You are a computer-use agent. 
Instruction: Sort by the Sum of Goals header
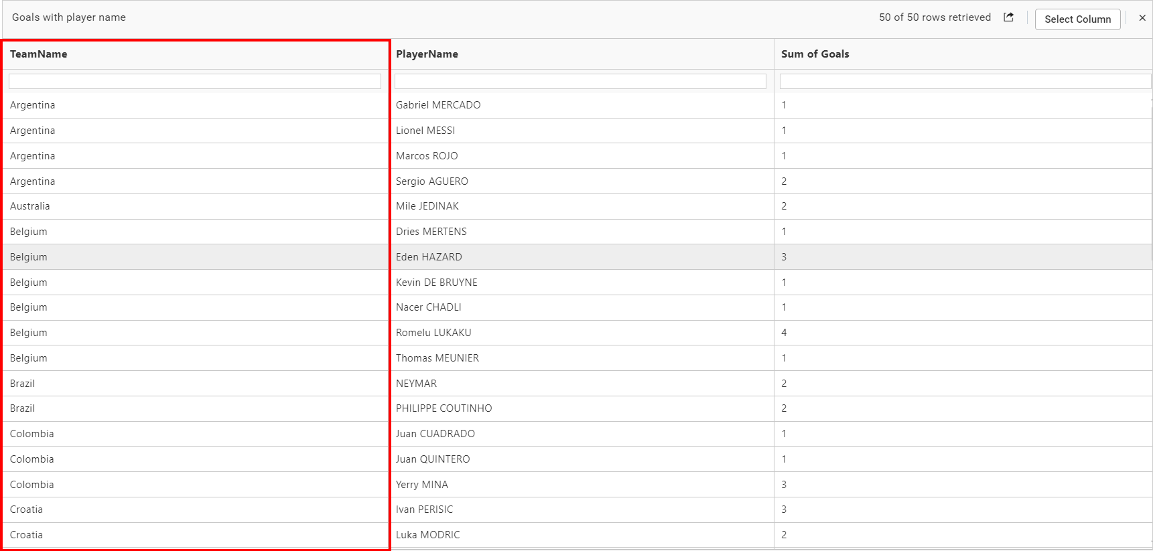[x=815, y=54]
